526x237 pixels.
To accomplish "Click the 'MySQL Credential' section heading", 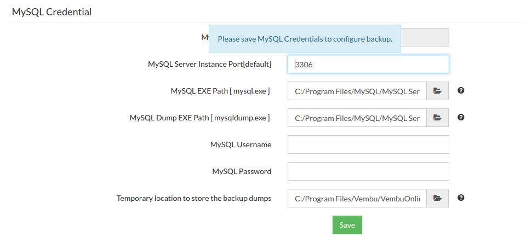I will (x=52, y=12).
